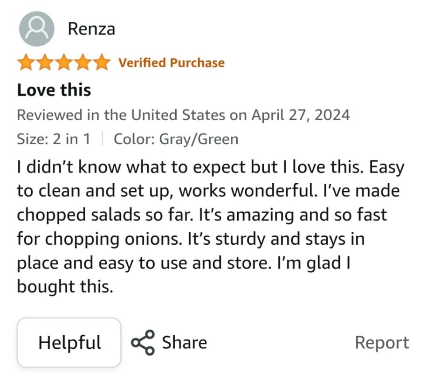Click the review sentence about chopping onions
The height and width of the screenshot is (373, 426).
(x=202, y=227)
